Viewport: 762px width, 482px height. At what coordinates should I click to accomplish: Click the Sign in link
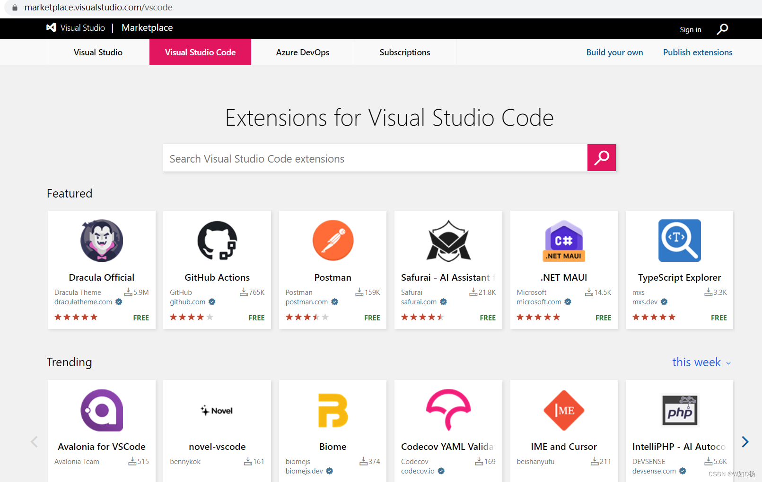[x=690, y=29]
